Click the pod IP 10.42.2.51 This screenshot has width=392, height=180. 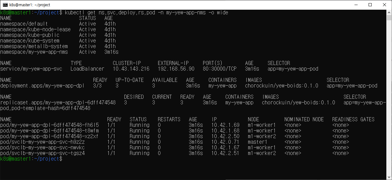225,153
